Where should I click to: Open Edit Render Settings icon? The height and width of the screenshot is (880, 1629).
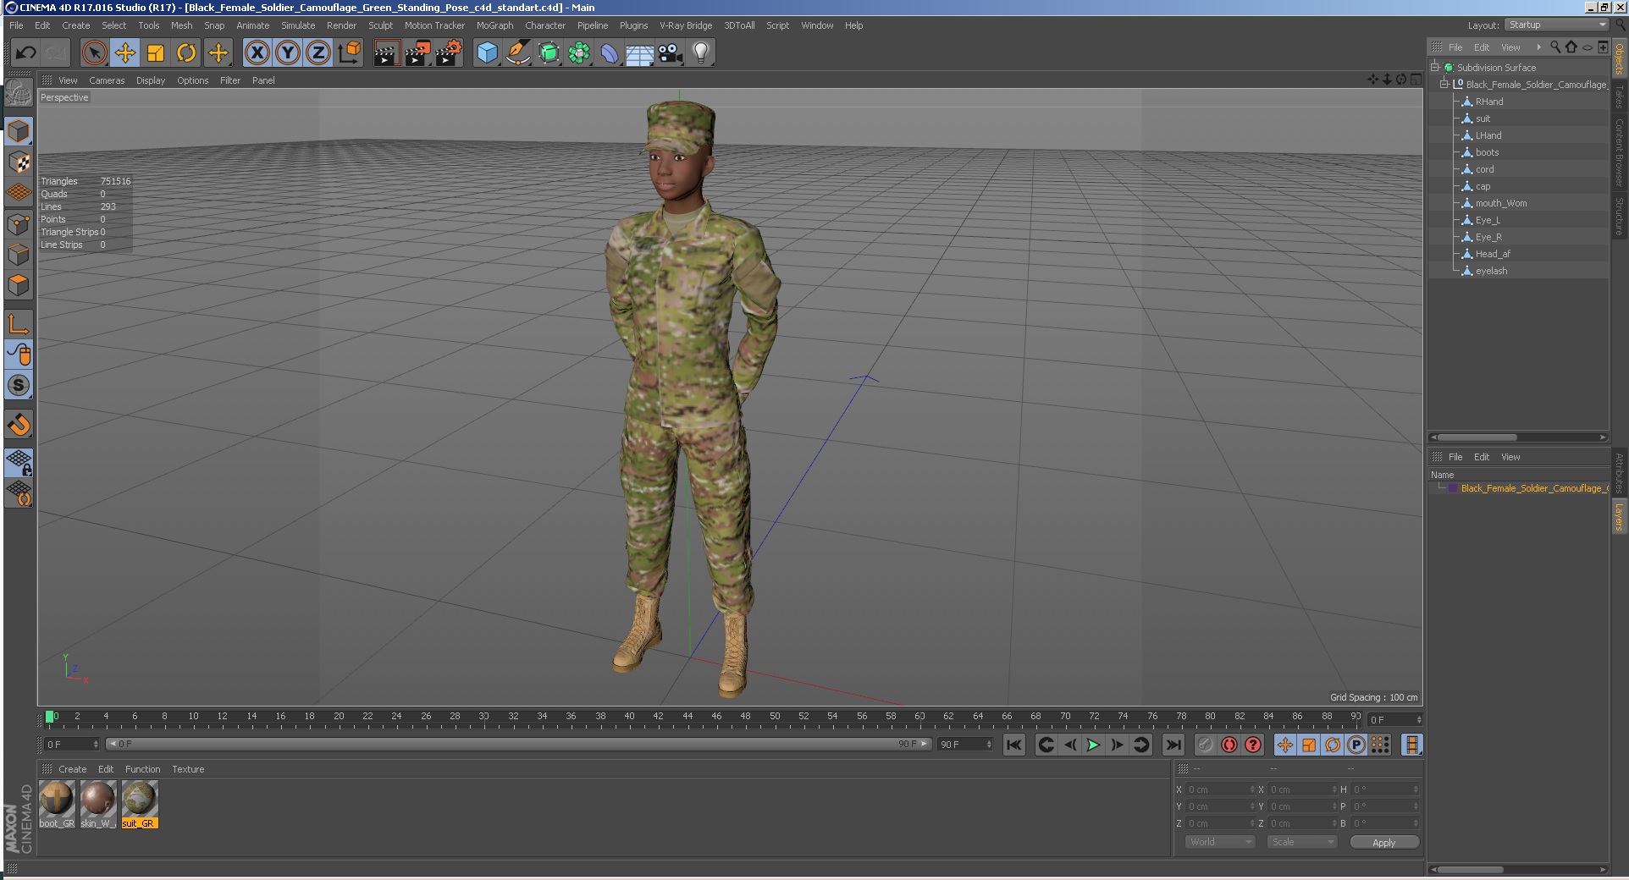pos(449,53)
